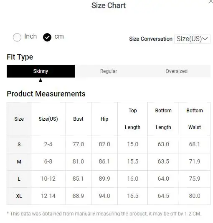Click the Top Length column header
The width and height of the screenshot is (213, 223).
coord(132,119)
